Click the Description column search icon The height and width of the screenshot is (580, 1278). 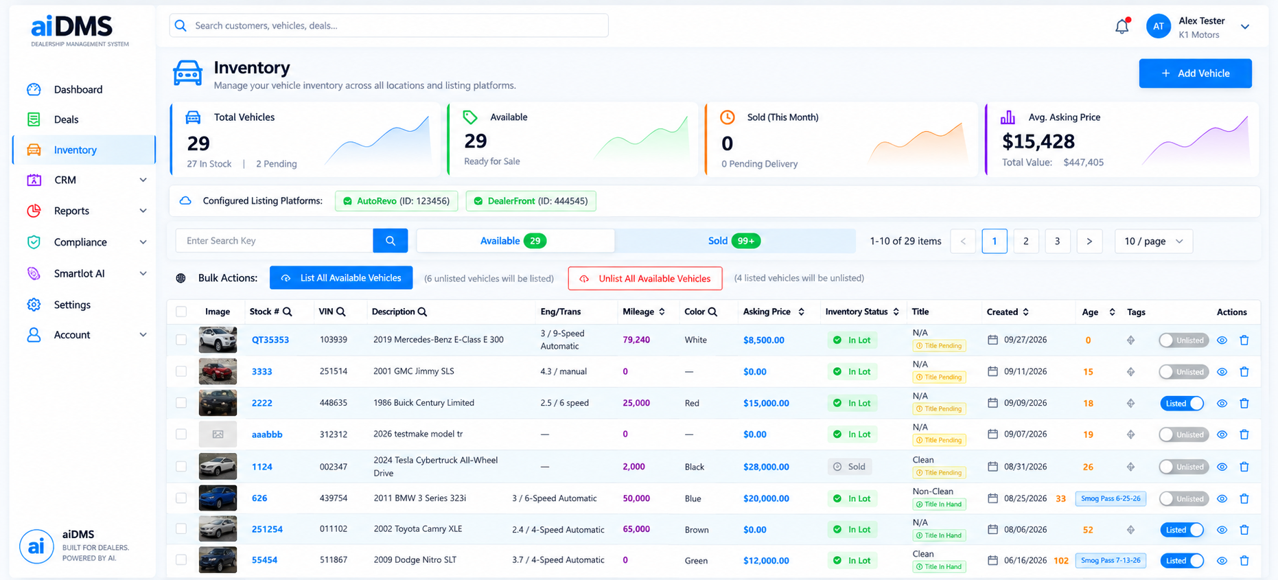(x=423, y=312)
